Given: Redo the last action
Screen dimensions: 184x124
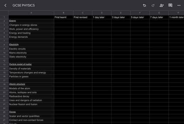Looking at the screenshot, I should pyautogui.click(x=153, y=5).
